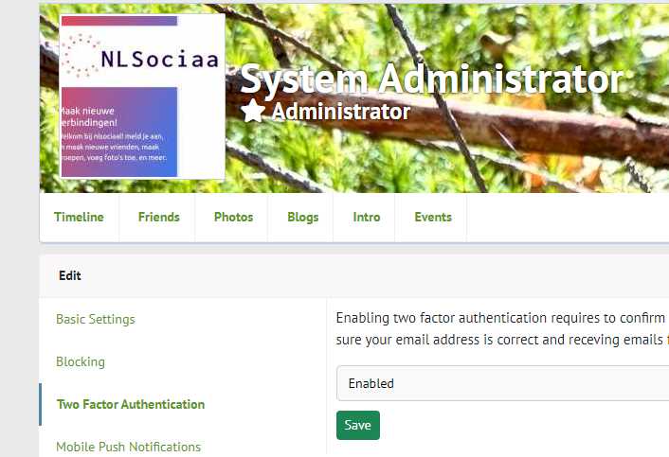Click the System Administrator profile name
This screenshot has width=669, height=457.
tap(432, 79)
